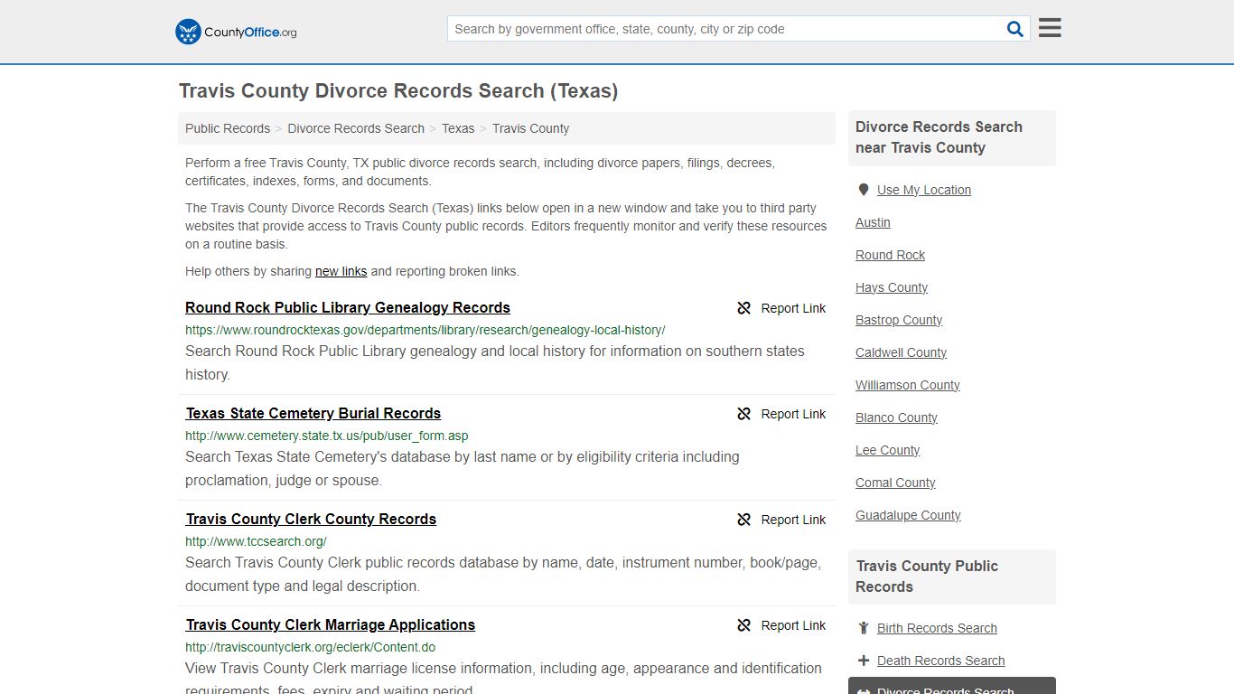Follow the 'new links' link
This screenshot has height=694, width=1234.
click(341, 271)
